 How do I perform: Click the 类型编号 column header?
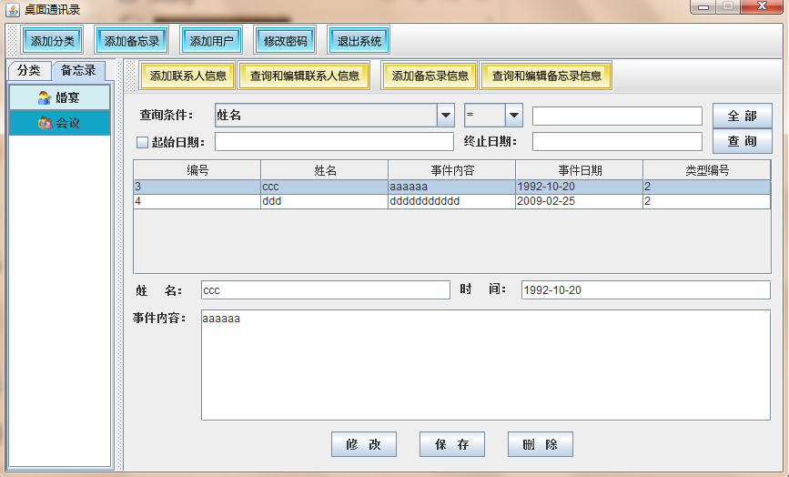[x=706, y=170]
